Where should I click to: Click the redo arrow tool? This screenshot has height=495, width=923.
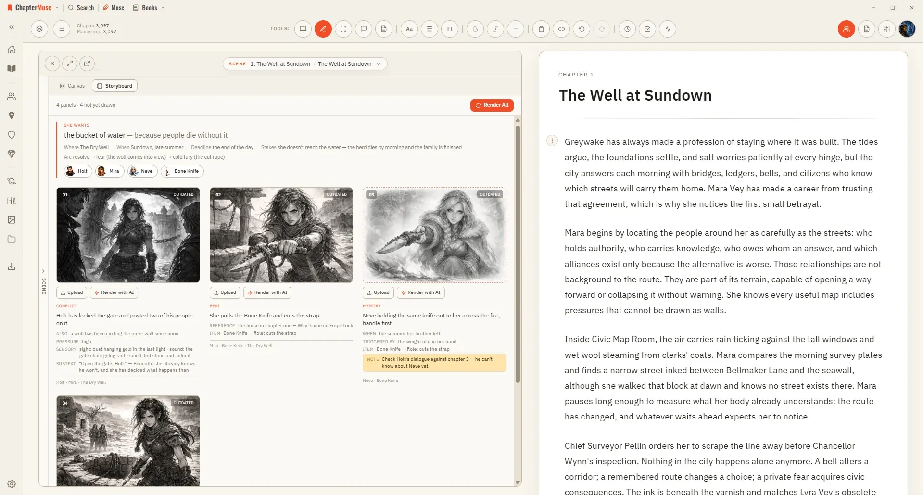point(602,29)
